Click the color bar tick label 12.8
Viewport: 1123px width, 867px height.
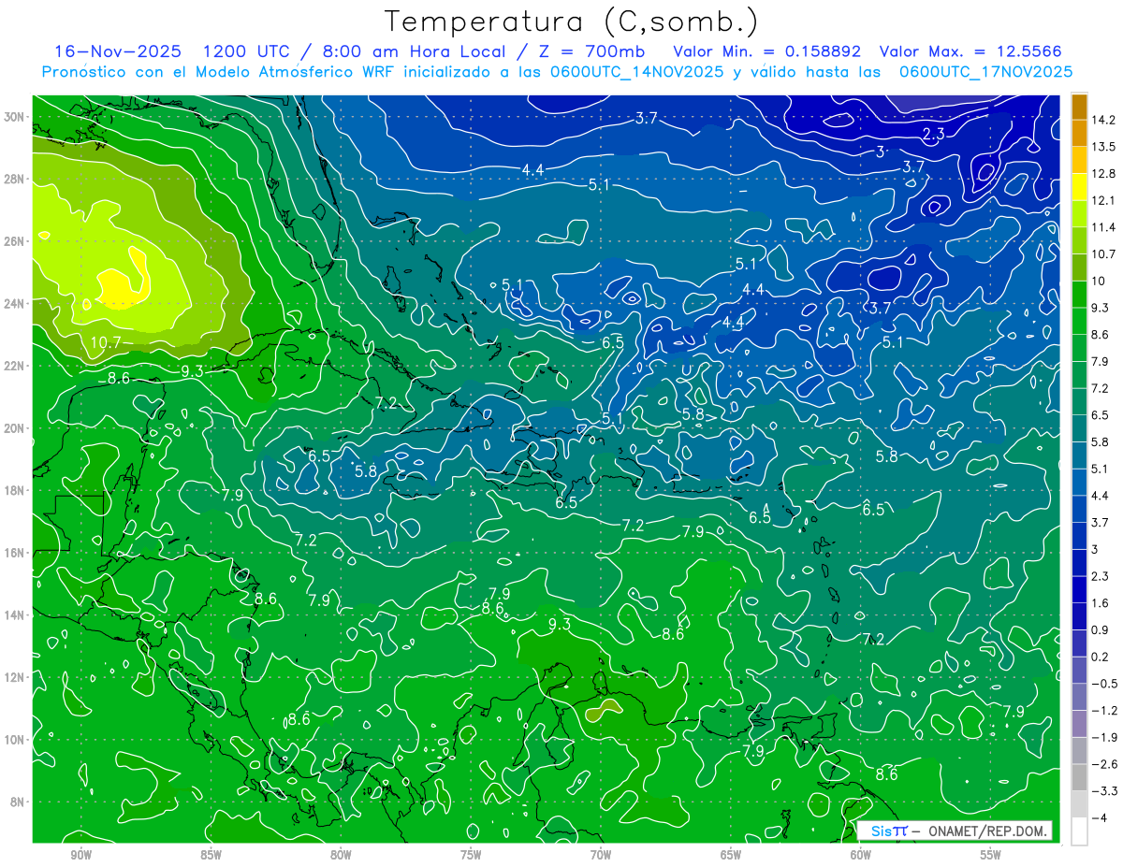coord(1105,174)
